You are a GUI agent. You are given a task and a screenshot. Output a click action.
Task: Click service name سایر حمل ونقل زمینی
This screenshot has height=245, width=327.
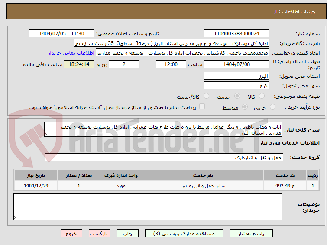click(203, 186)
